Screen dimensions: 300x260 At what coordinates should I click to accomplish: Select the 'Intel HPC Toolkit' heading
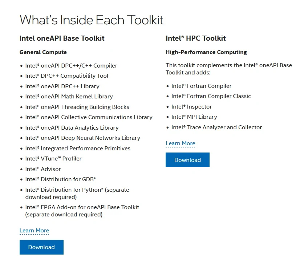(196, 38)
